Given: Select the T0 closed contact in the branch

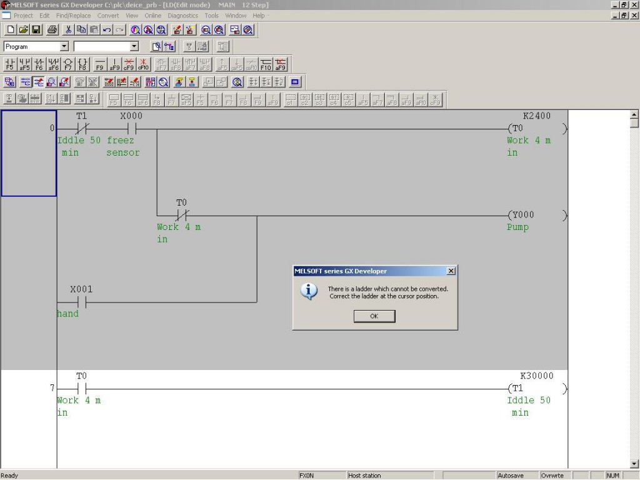Looking at the screenshot, I should (182, 216).
